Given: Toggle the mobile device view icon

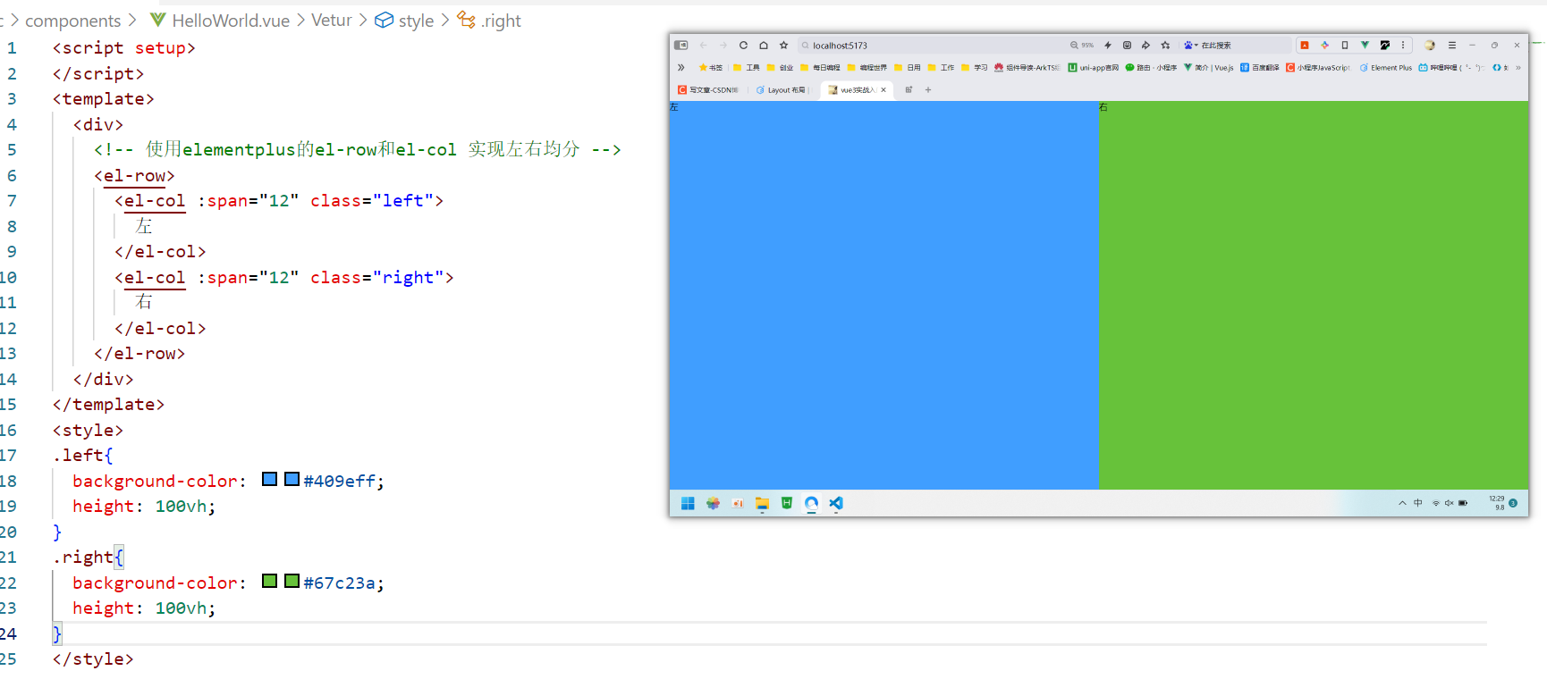Looking at the screenshot, I should pos(1345,45).
